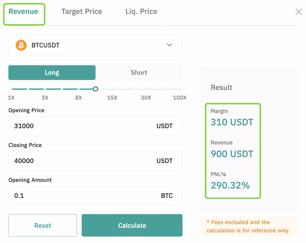
Task: Open the Liq. Price tab
Action: (x=141, y=11)
